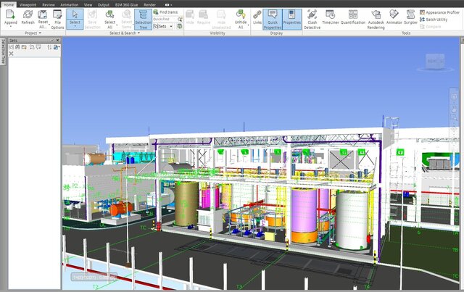
Task: Open the Sets dropdown
Action: [163, 26]
